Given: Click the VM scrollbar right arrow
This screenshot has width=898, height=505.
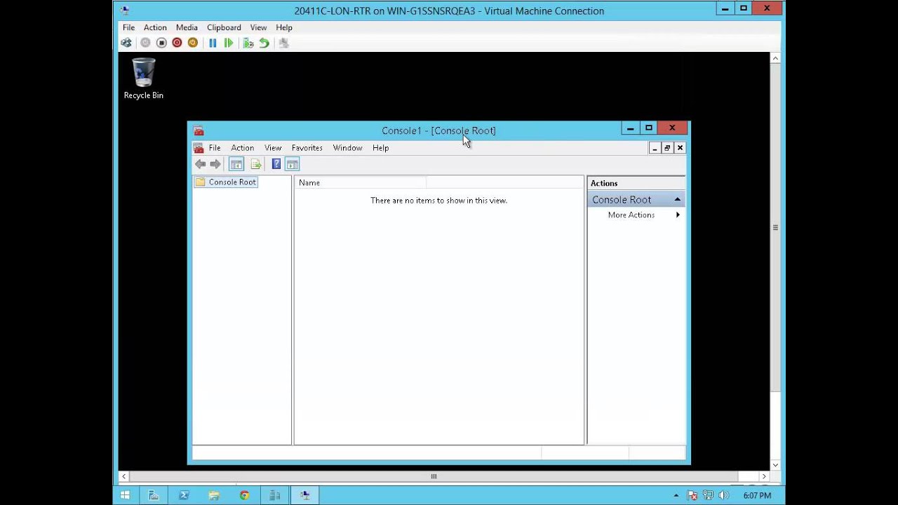Looking at the screenshot, I should (x=764, y=476).
